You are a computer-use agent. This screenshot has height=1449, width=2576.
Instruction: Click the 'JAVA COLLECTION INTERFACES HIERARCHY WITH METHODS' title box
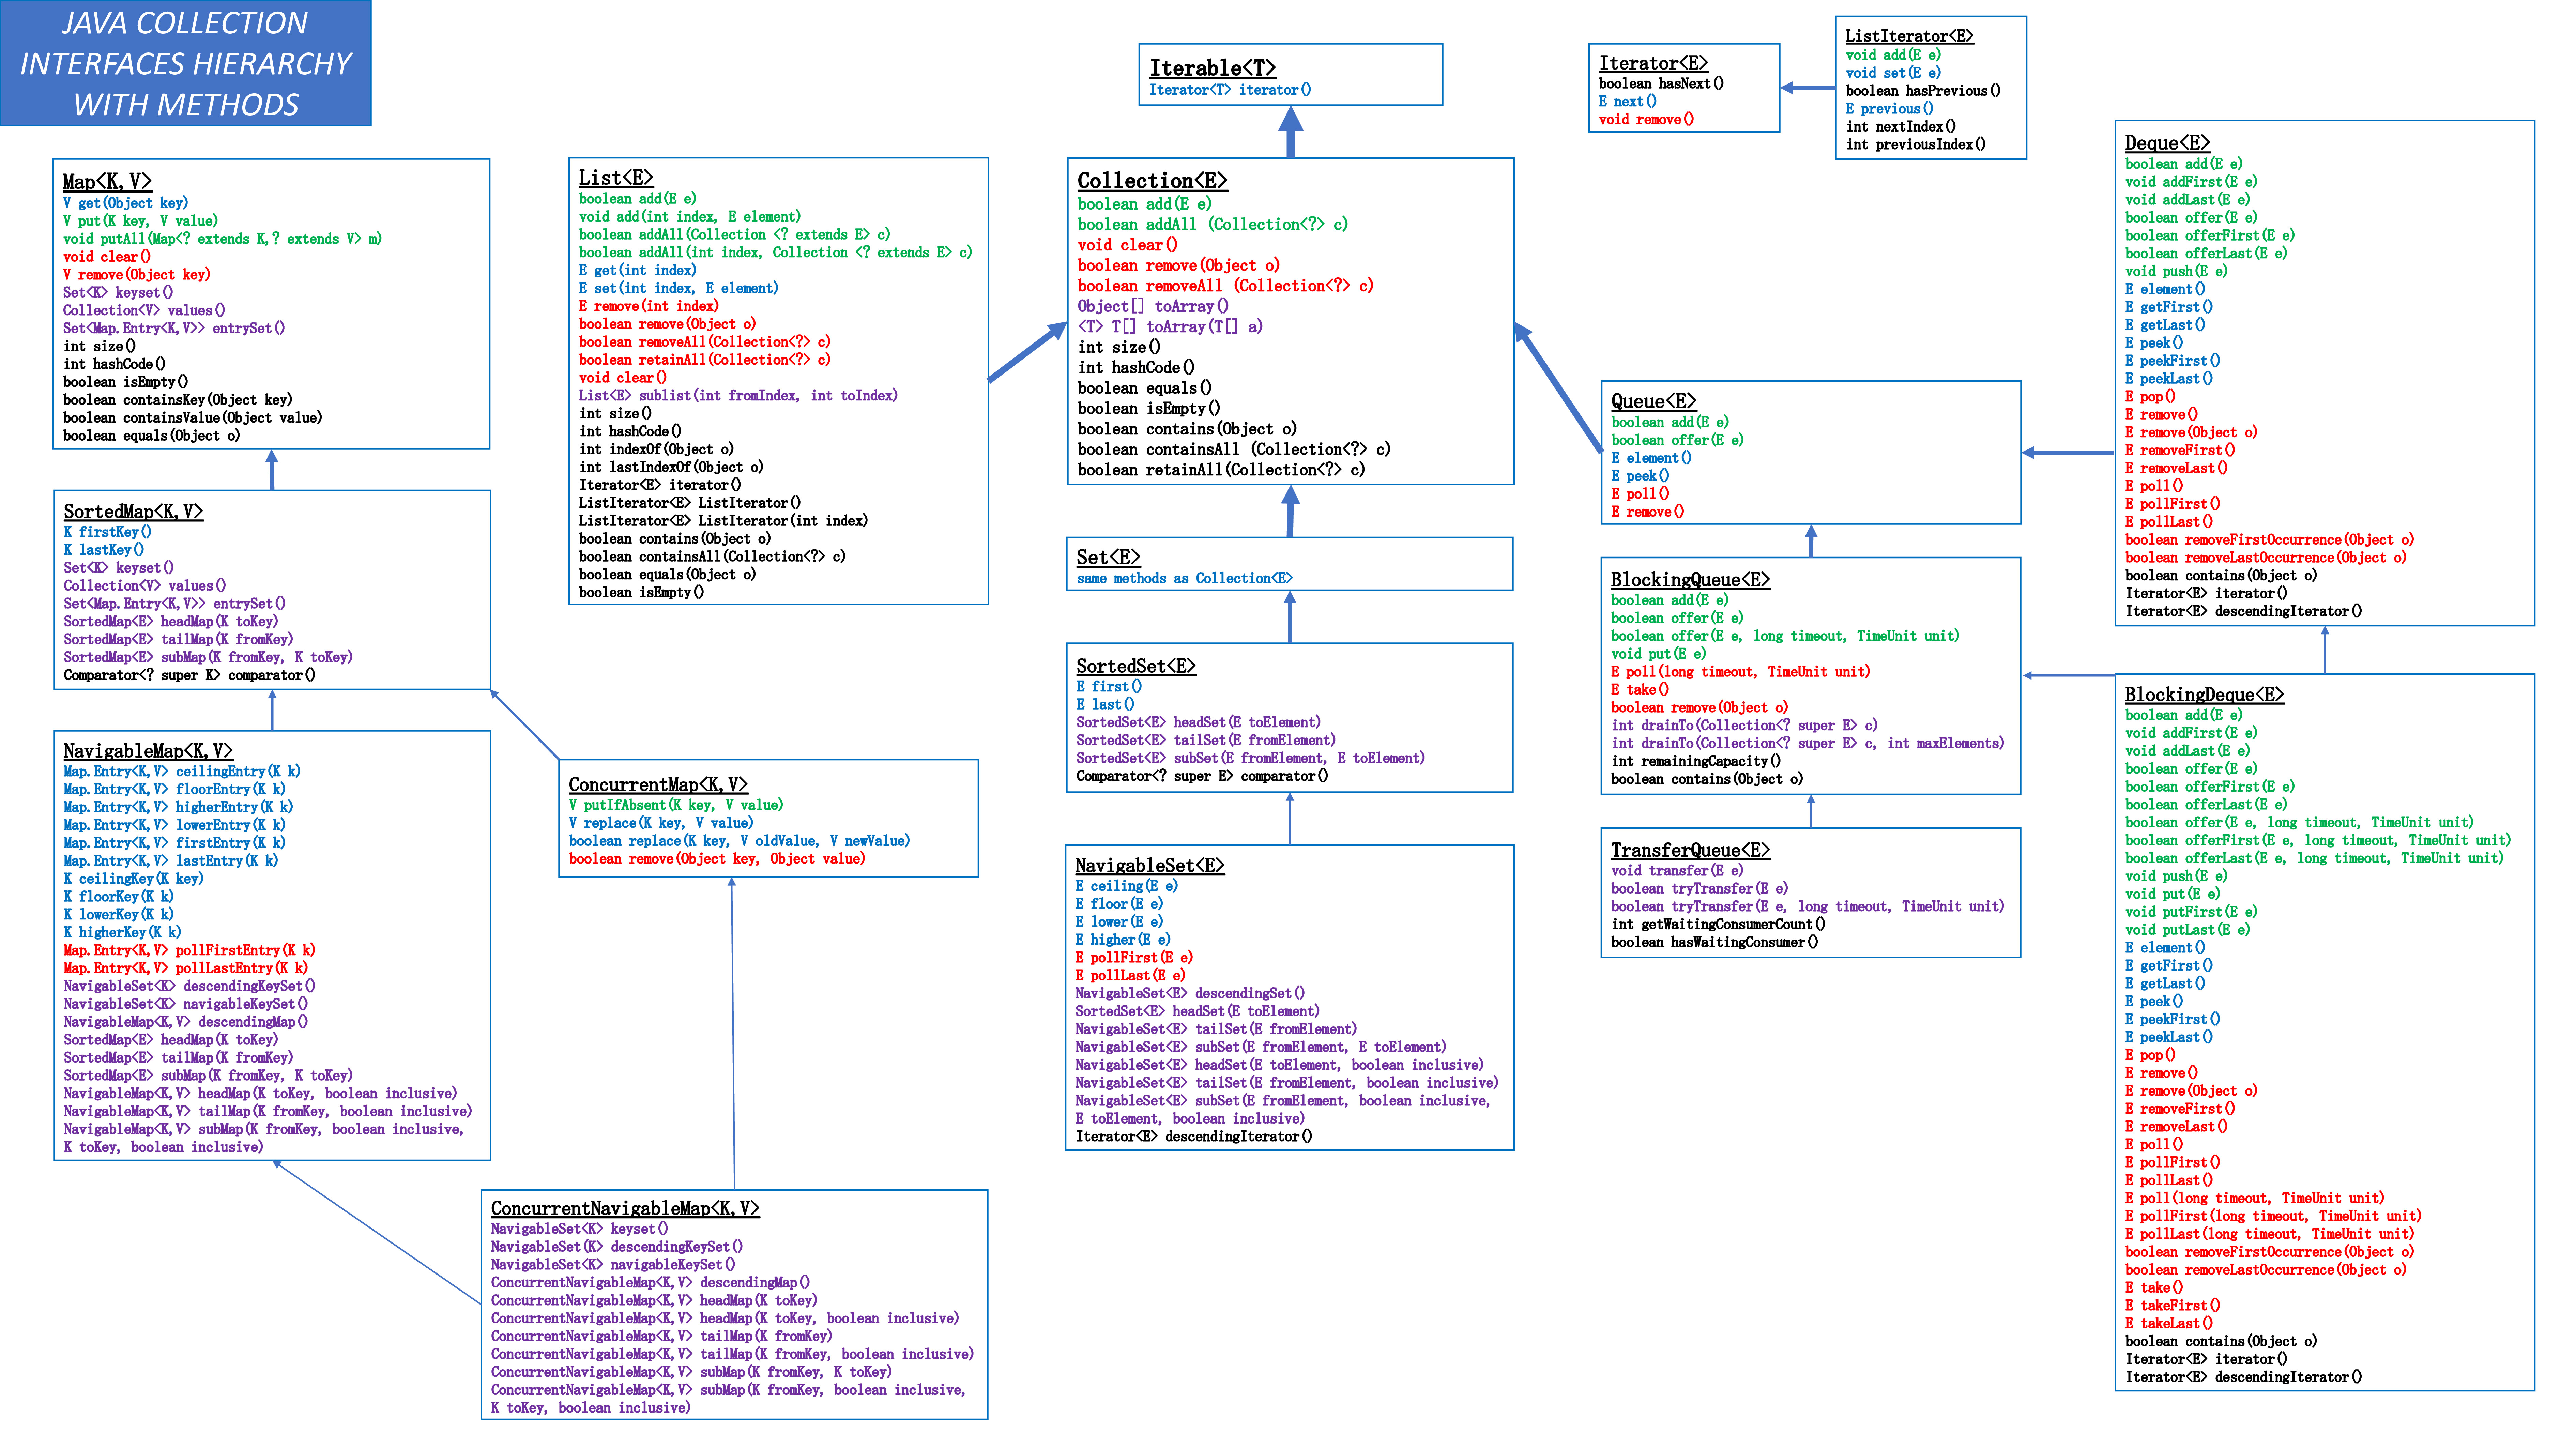[186, 63]
